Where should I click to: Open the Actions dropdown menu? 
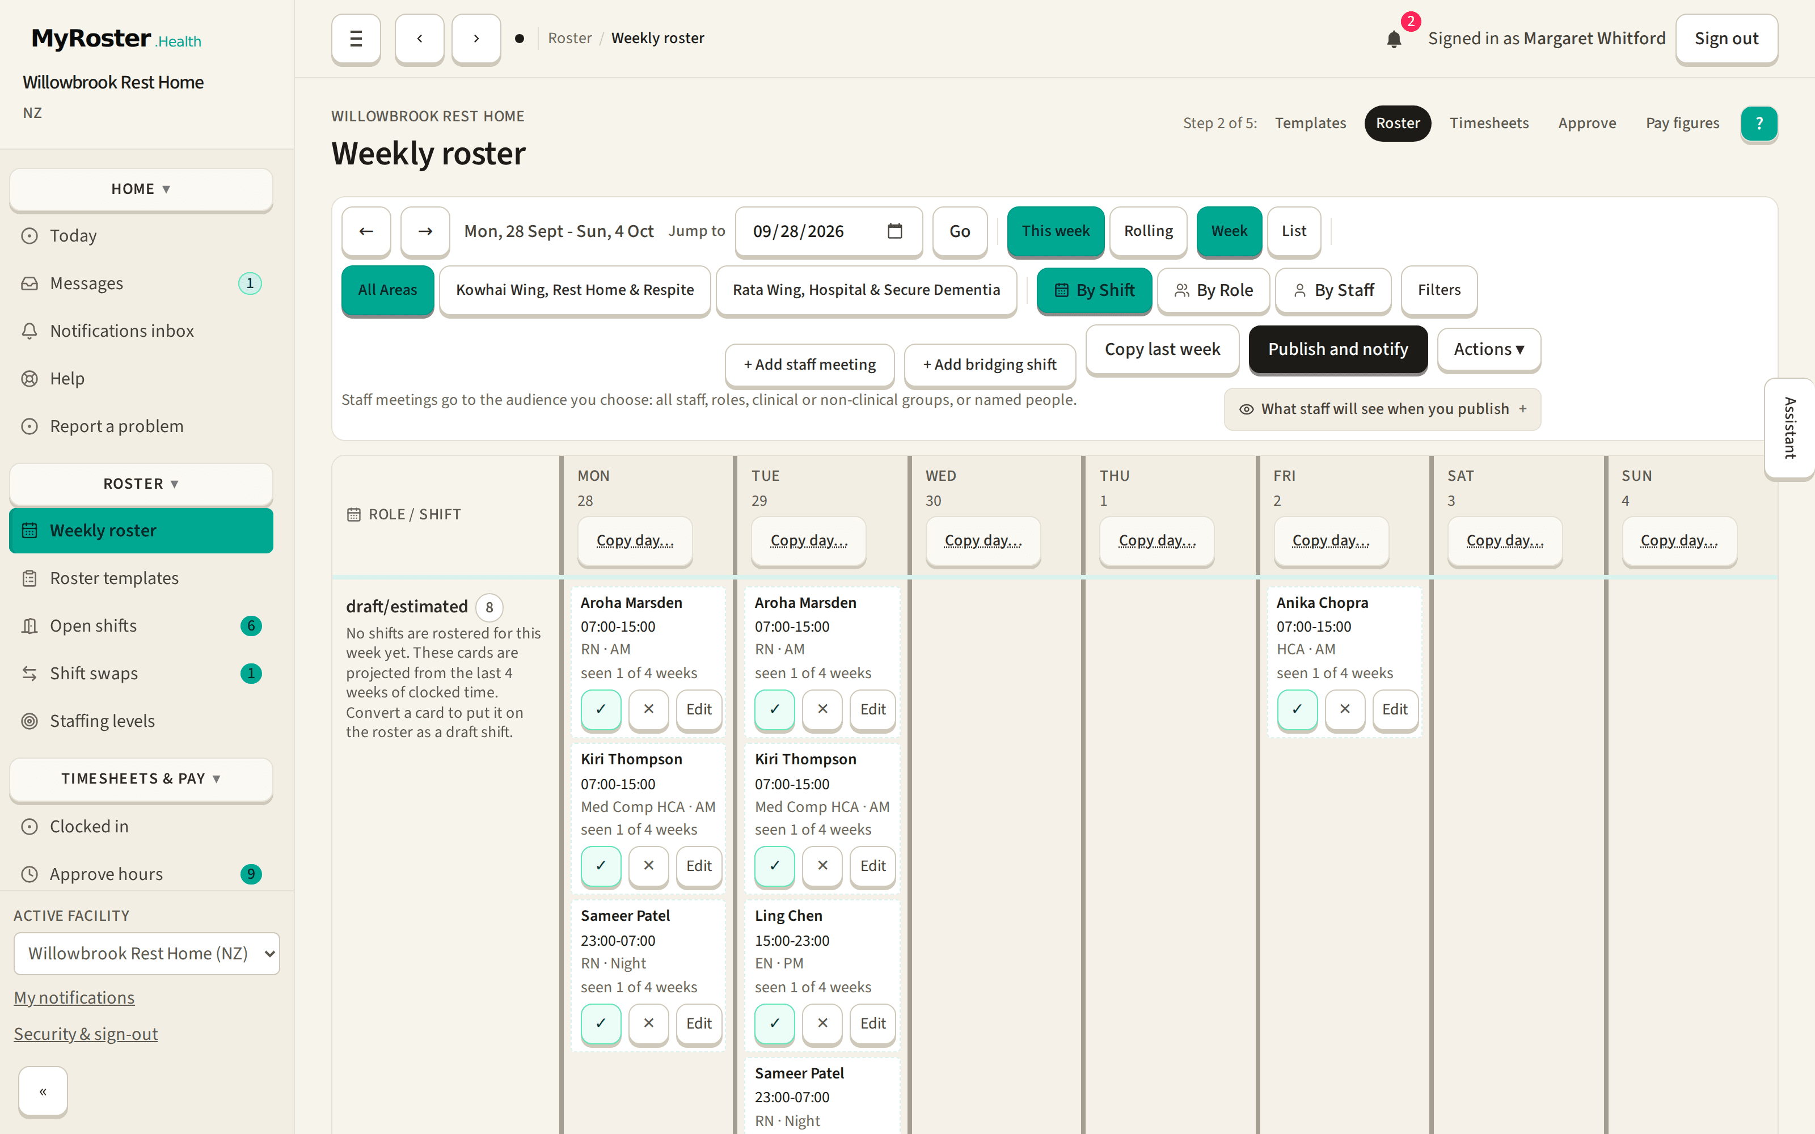(x=1489, y=349)
